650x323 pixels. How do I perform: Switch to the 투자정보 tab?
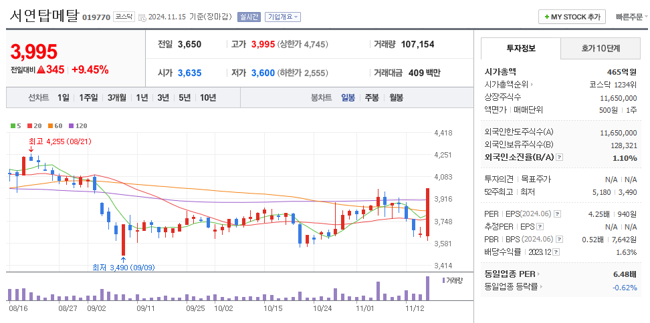tap(521, 49)
